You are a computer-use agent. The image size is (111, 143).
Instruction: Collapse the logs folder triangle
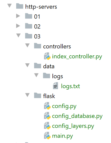36,75
